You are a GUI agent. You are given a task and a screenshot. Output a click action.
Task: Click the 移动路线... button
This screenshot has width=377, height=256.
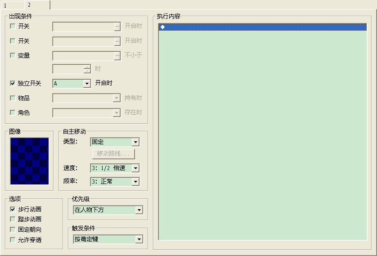pyautogui.click(x=113, y=154)
